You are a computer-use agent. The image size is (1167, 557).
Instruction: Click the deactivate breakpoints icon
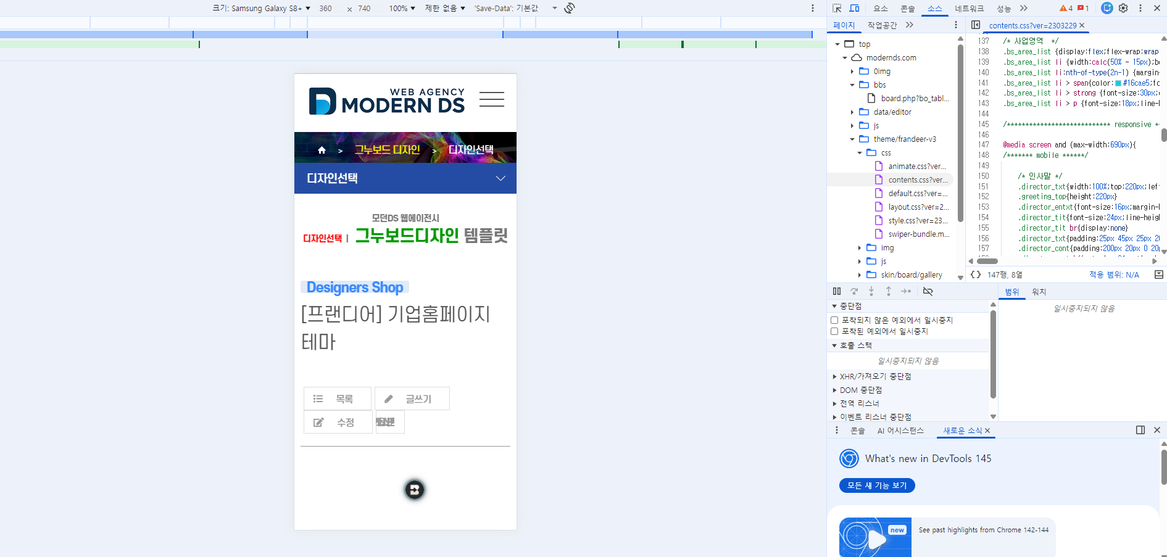(x=928, y=291)
